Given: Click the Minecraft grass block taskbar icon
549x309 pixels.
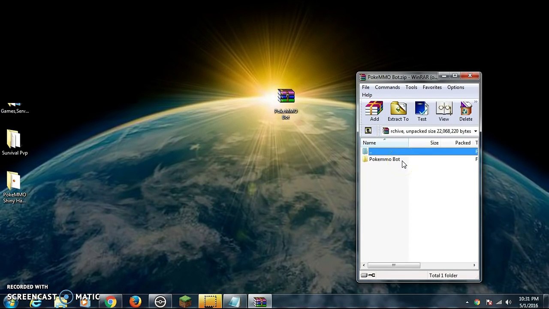Looking at the screenshot, I should click(x=185, y=302).
